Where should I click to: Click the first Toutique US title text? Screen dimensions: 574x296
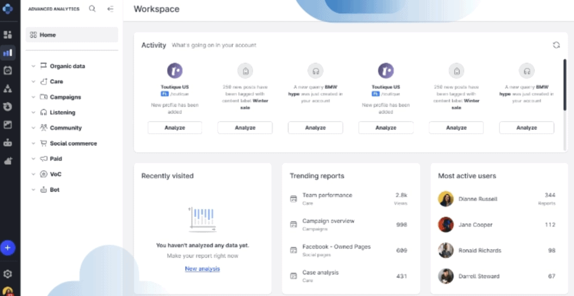pyautogui.click(x=175, y=87)
